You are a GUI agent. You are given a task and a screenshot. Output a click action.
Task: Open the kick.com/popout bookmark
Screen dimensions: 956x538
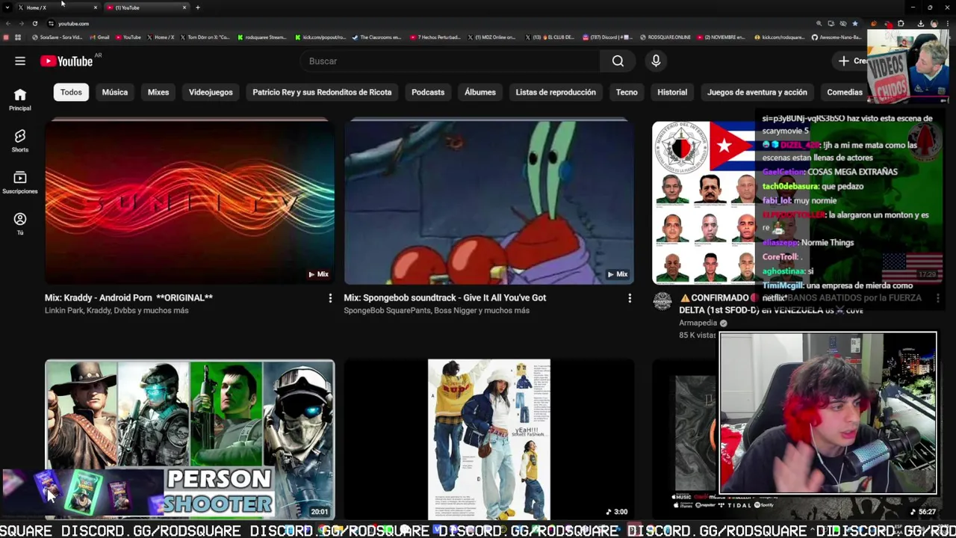point(320,37)
